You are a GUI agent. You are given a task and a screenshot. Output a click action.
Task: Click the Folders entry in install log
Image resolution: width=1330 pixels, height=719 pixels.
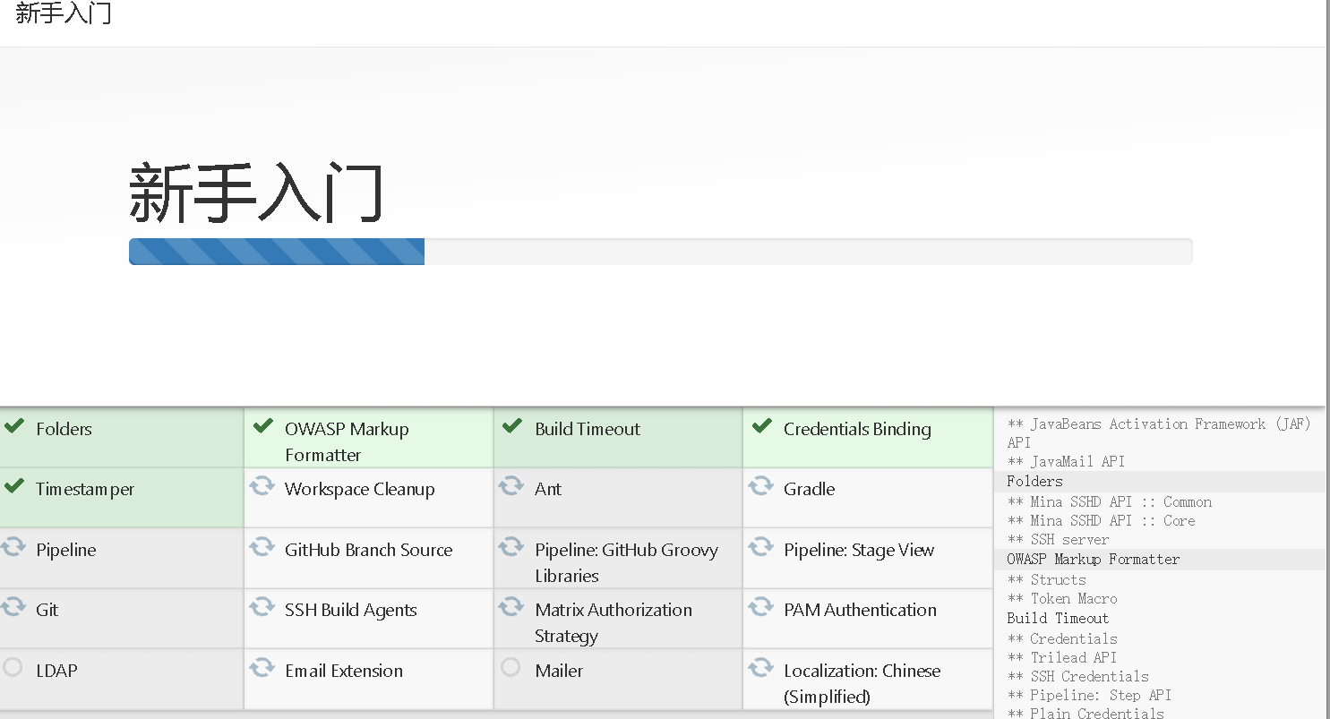pos(1034,482)
